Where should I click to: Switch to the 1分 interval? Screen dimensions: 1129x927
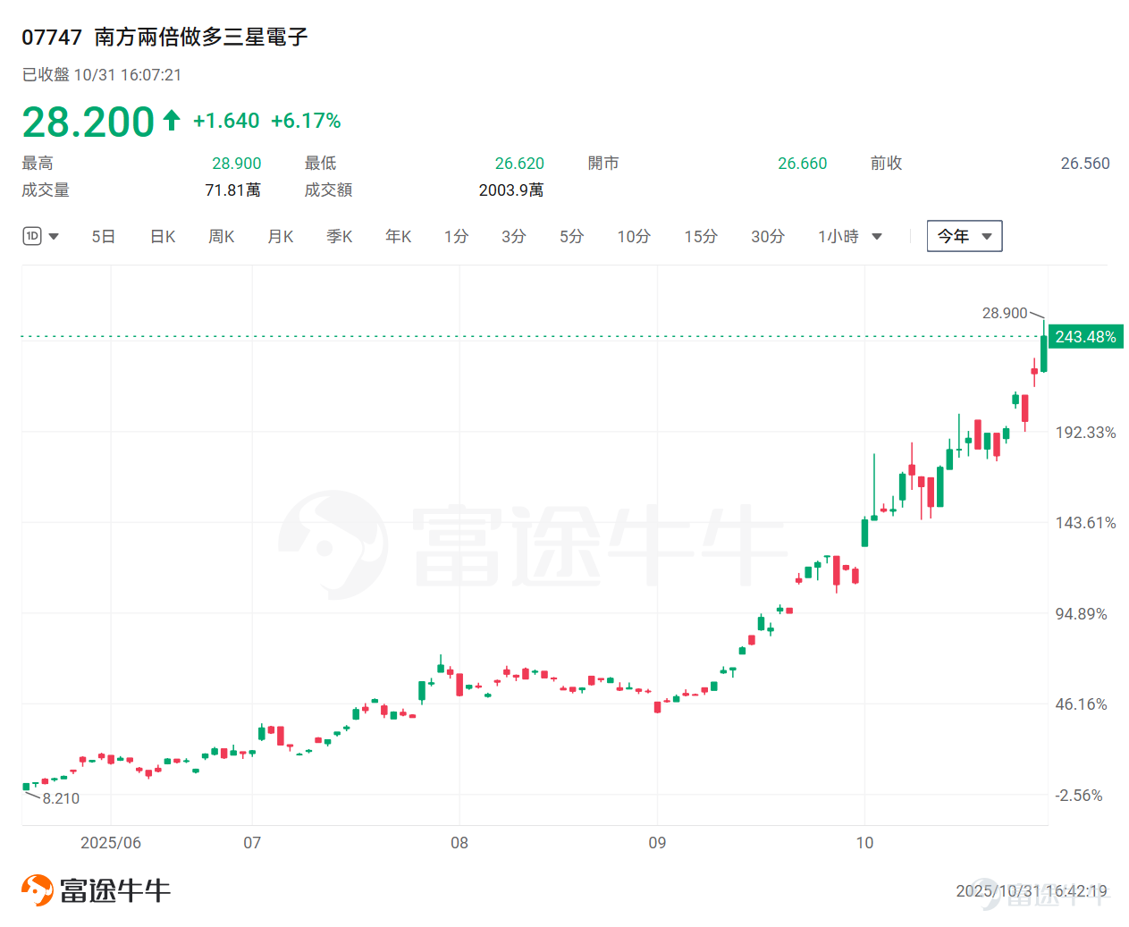[456, 237]
